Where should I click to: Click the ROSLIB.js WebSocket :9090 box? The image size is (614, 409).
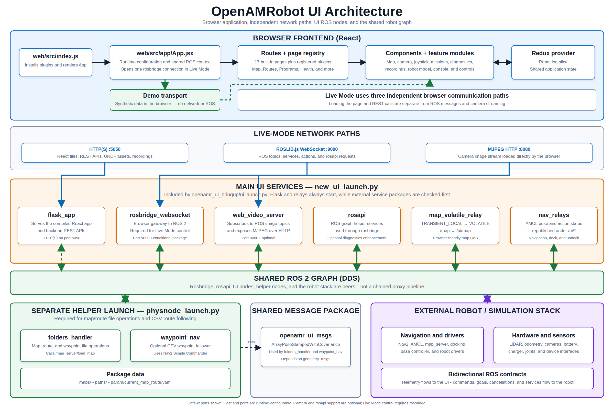tap(307, 153)
